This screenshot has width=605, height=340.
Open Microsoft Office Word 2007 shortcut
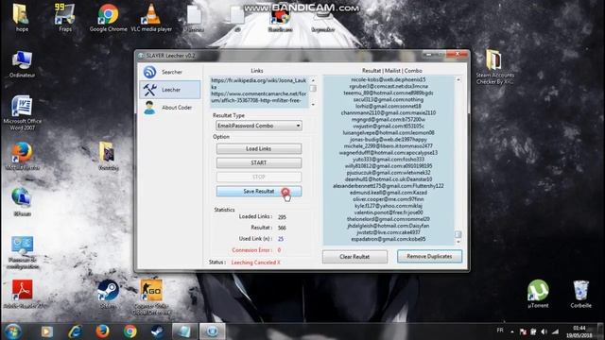(22, 113)
